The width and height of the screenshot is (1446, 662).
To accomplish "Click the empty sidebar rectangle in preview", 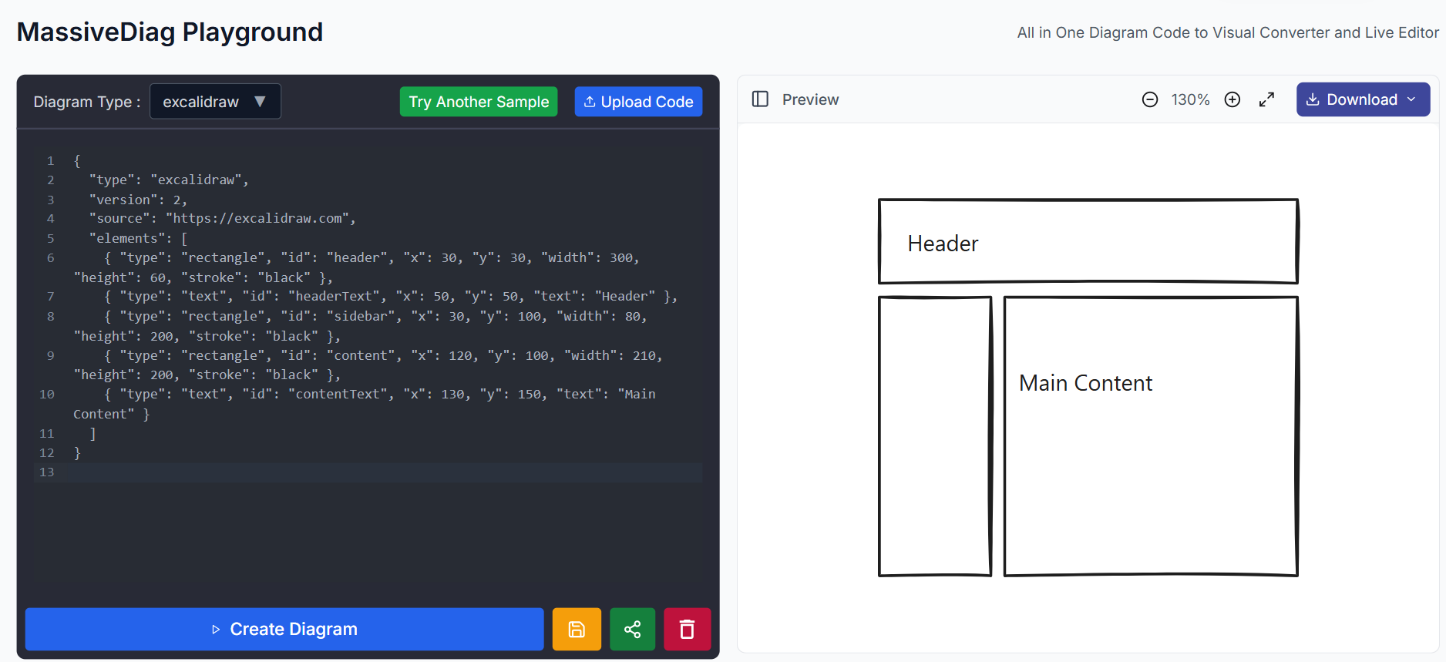I will click(934, 435).
